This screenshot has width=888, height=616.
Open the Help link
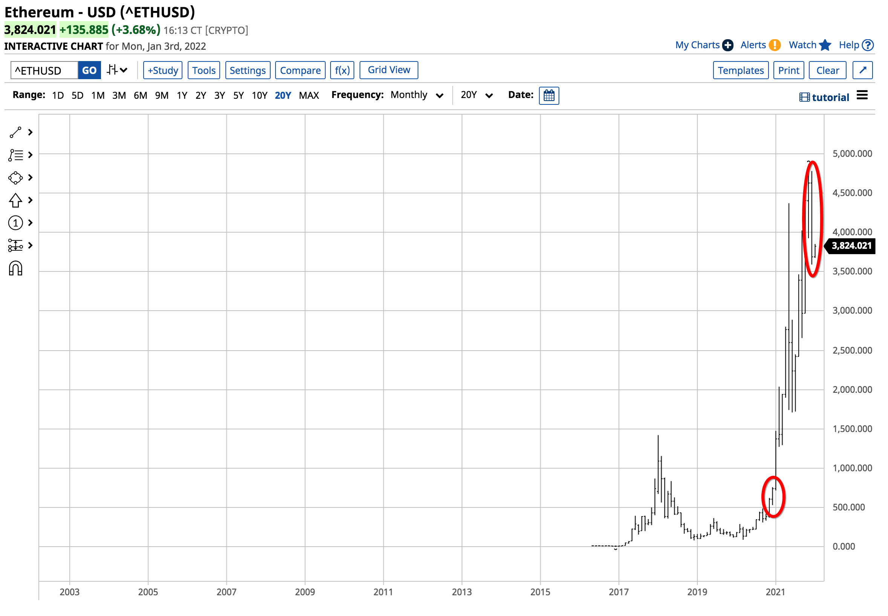[849, 45]
